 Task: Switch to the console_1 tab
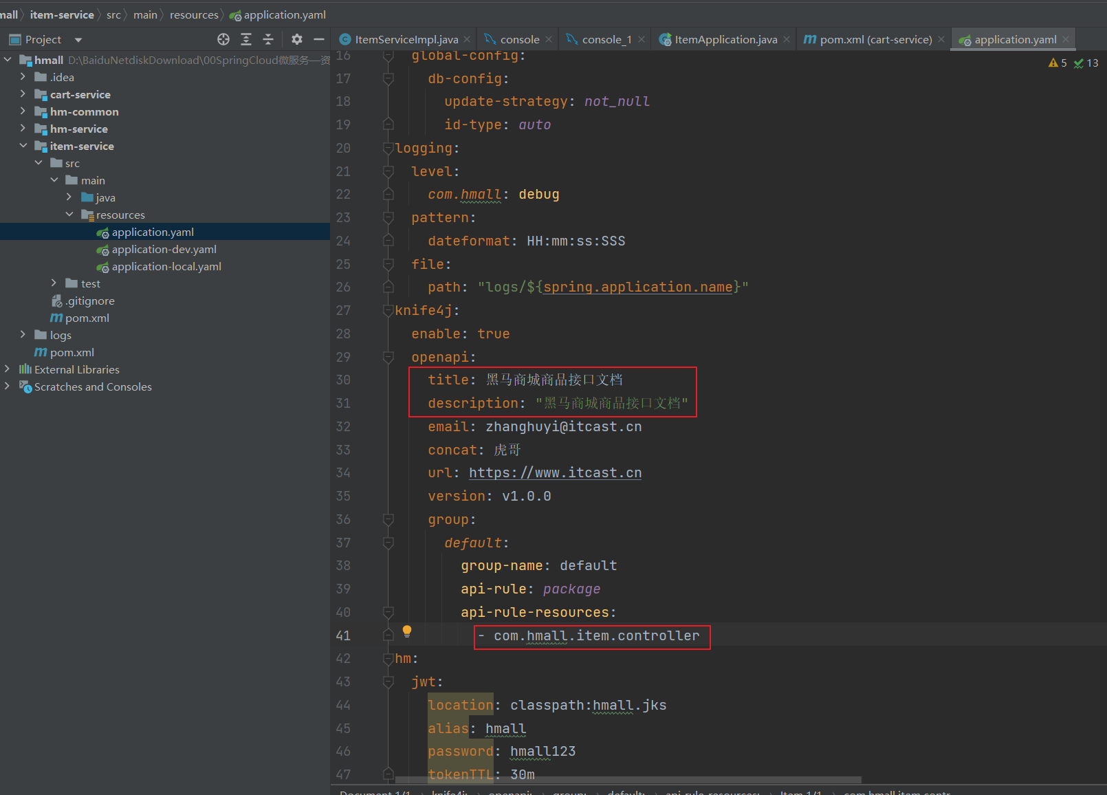click(x=606, y=39)
